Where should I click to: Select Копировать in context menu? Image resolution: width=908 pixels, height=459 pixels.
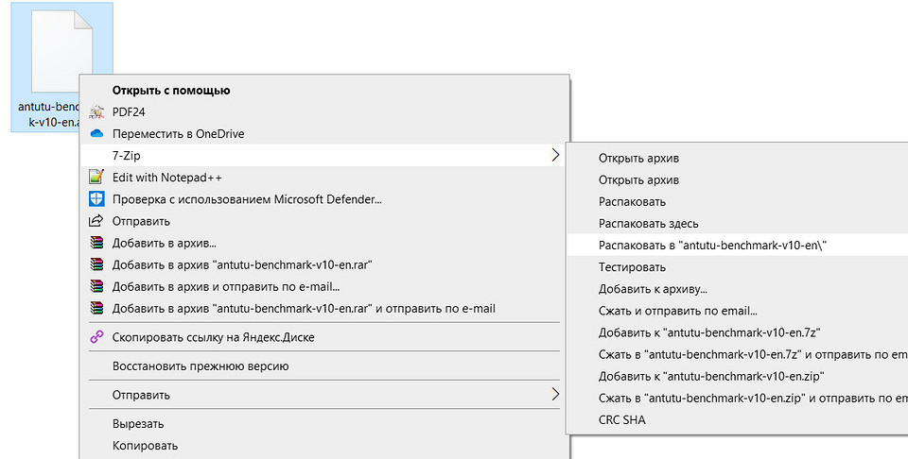click(145, 446)
